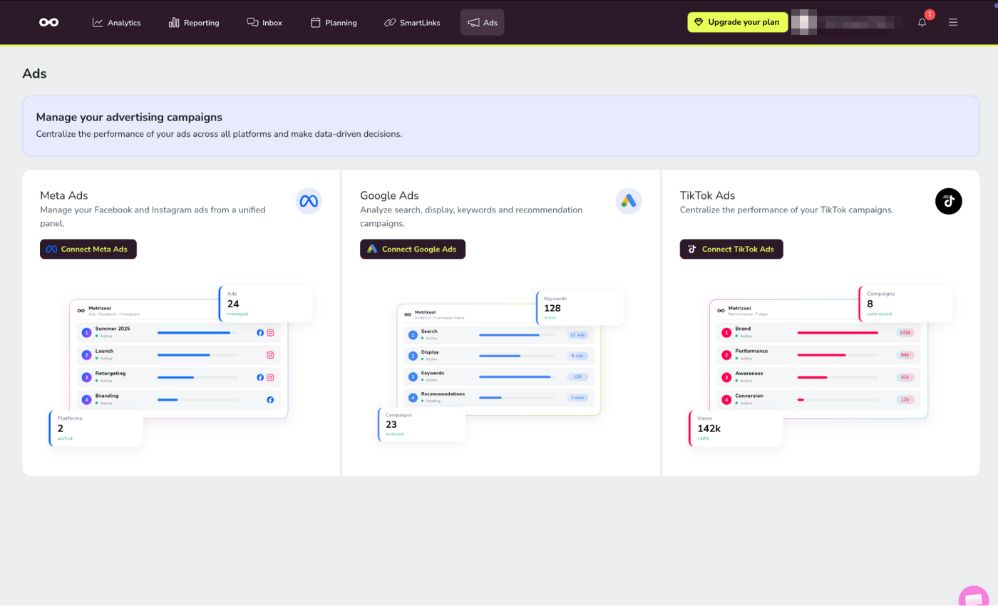
Task: Click the Meta Ads preview illustration
Action: (x=181, y=366)
